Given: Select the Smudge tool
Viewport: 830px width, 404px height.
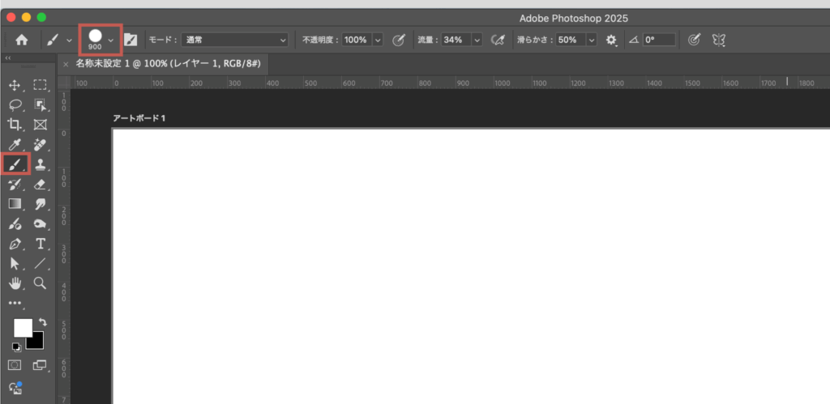Looking at the screenshot, I should coord(41,204).
